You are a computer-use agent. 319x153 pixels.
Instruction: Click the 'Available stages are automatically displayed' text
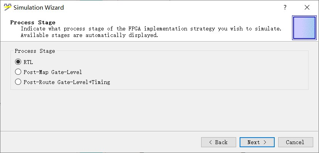coord(89,35)
